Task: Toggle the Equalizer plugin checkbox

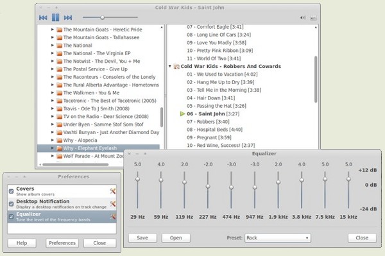Action: click(12, 217)
